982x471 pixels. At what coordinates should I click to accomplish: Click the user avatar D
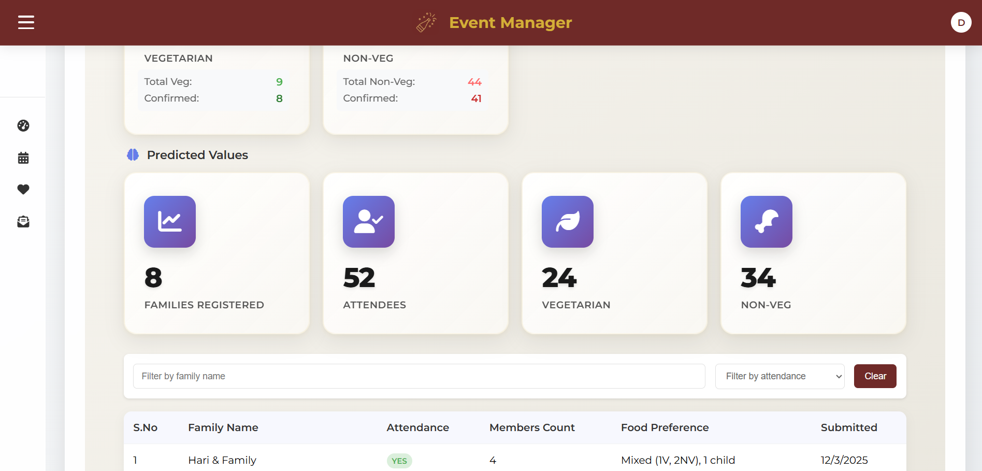click(961, 22)
